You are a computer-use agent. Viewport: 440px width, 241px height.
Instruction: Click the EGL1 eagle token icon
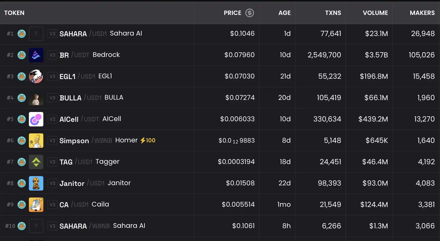click(36, 76)
